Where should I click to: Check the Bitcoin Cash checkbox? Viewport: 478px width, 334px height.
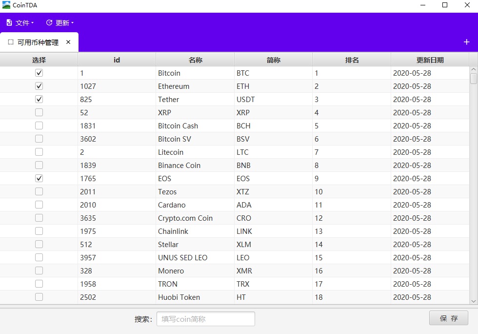(x=39, y=125)
